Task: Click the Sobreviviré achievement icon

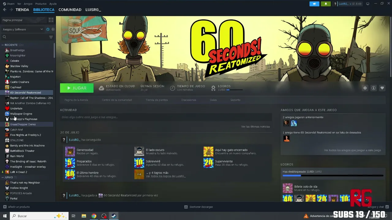Action: 139,163
